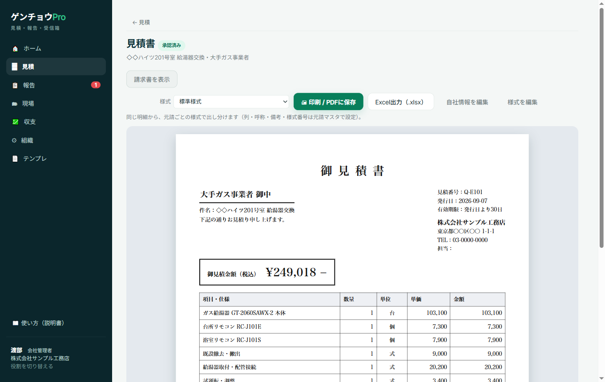Click the ゲンチョウPro logo

38,17
